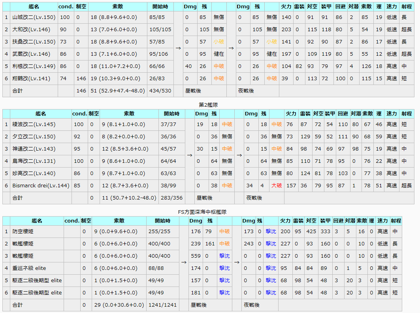Click starting HP 88/88
This screenshot has height=313, width=420.
coord(156,268)
